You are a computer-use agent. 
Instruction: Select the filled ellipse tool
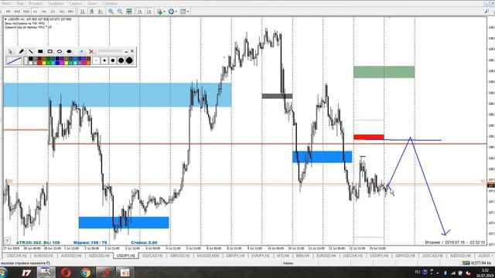tap(69, 52)
